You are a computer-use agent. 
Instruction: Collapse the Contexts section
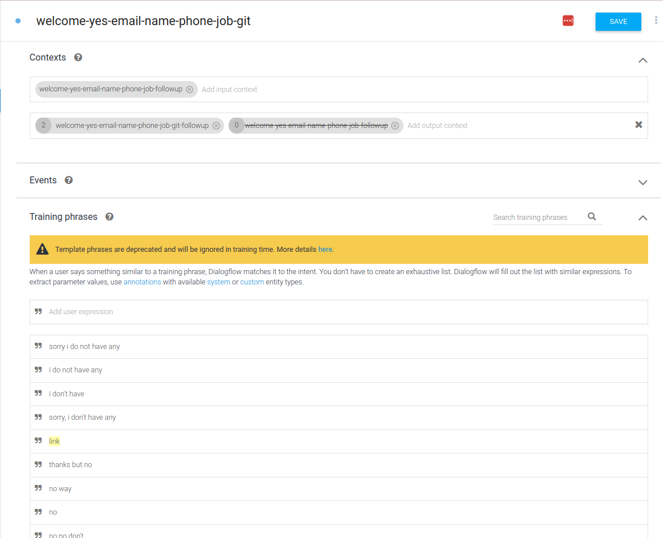click(x=642, y=60)
